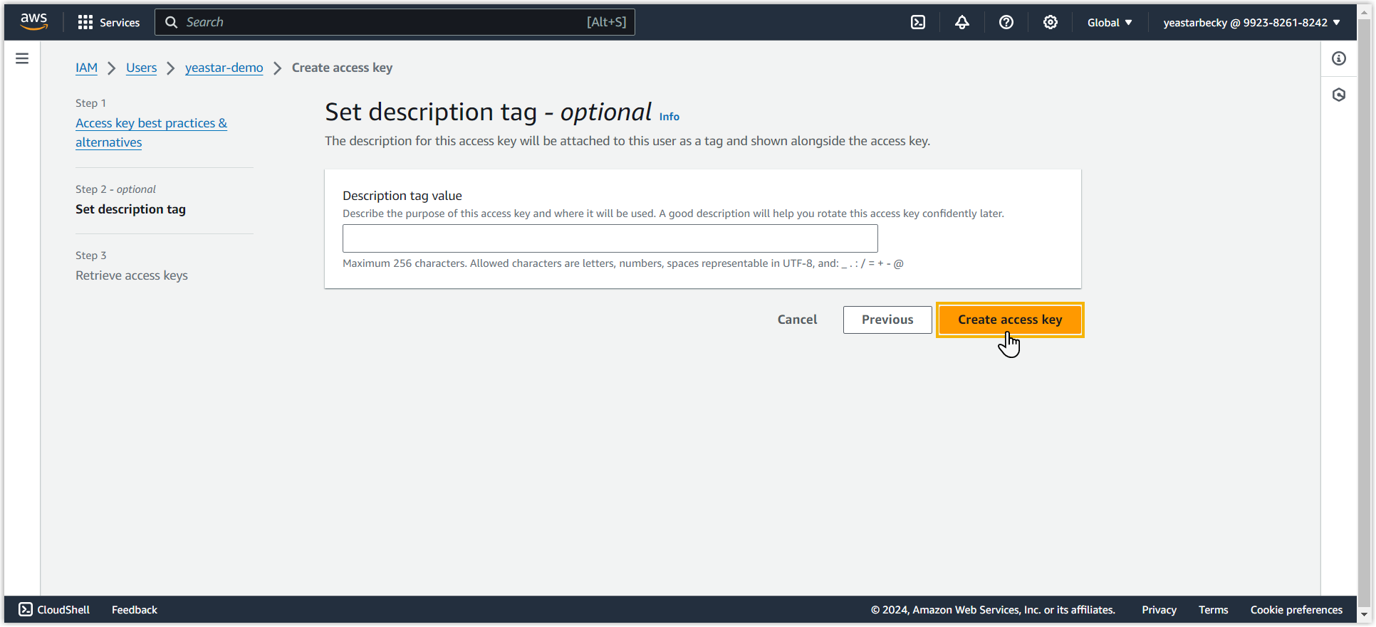
Task: Open the help question mark menu
Action: [1006, 22]
